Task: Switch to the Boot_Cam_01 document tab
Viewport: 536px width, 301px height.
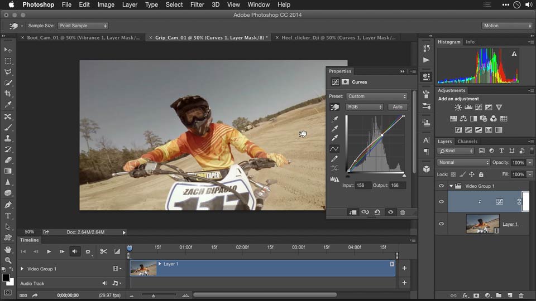Action: [83, 38]
